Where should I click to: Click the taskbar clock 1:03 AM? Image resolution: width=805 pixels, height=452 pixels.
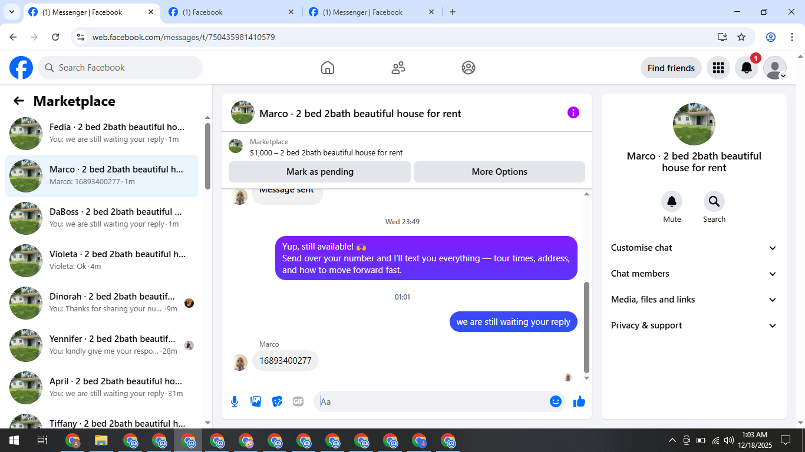(754, 440)
